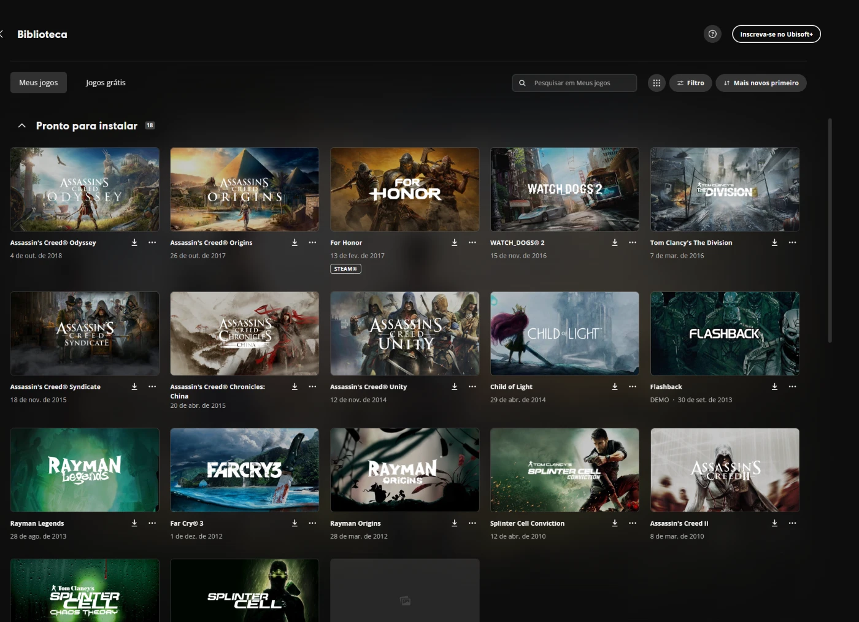
Task: Click the 'Inscreva-se no Ubisoft+' button
Action: coord(776,34)
